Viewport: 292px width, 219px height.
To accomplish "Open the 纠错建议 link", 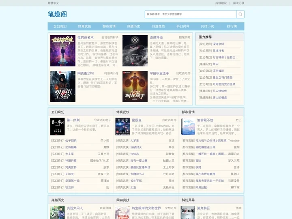I will (221, 3).
